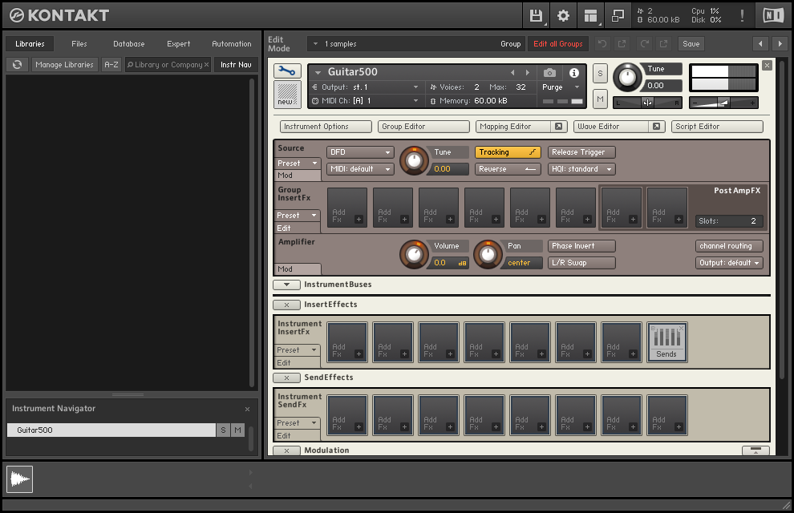The height and width of the screenshot is (513, 794).
Task: Toggle L/R Swap
Action: (581, 263)
